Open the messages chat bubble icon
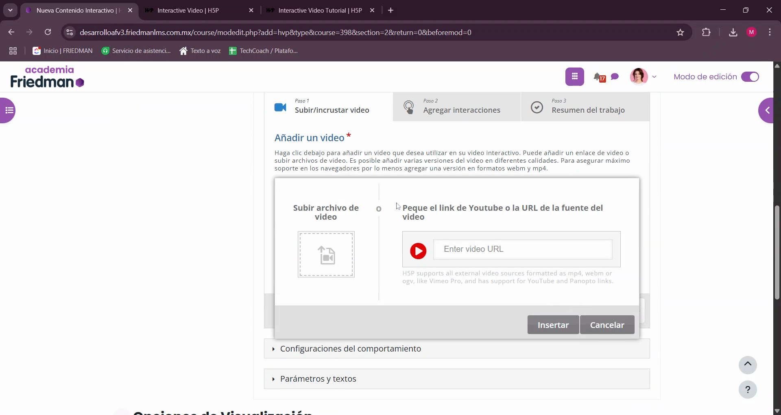The width and height of the screenshot is (781, 415). click(615, 76)
